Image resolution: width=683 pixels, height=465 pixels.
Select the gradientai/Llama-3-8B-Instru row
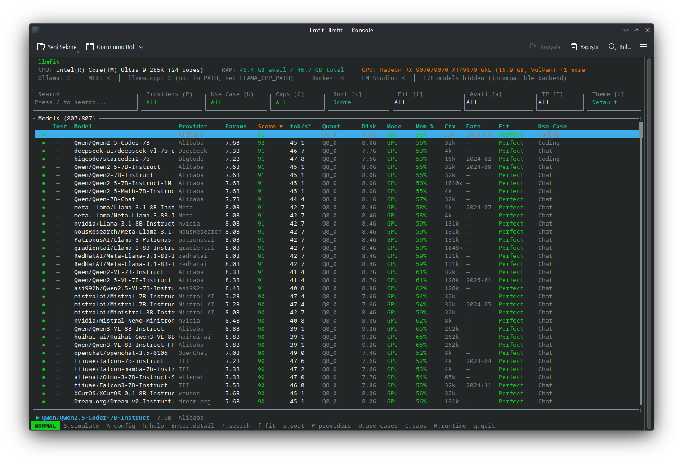click(337, 248)
